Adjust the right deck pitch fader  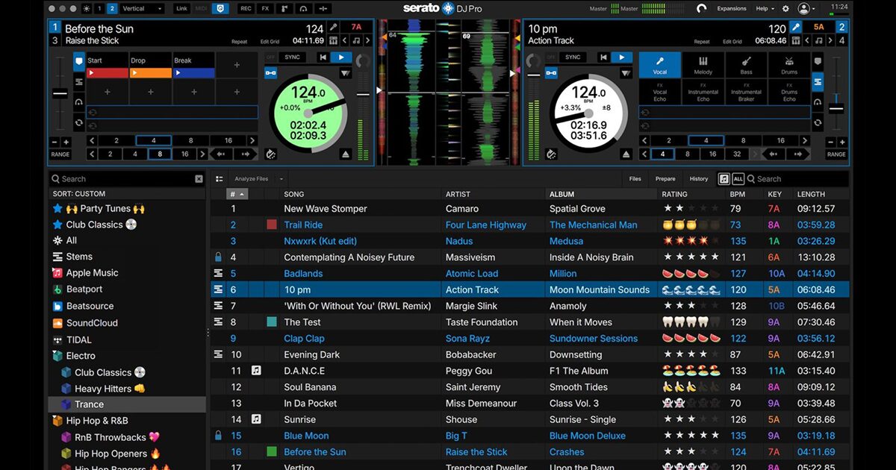click(836, 108)
